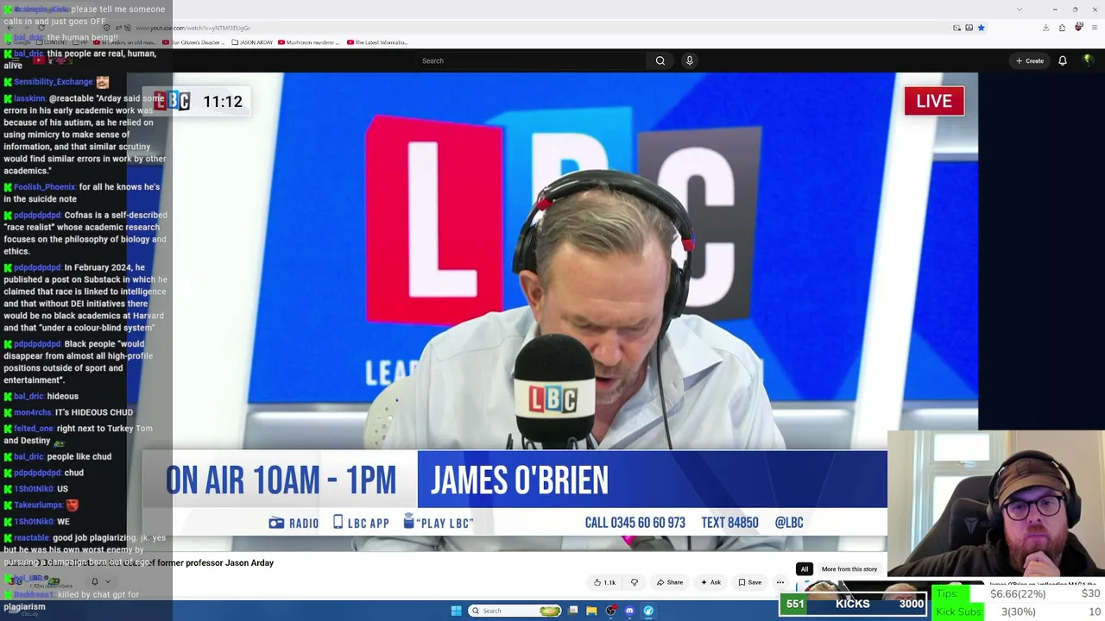The height and width of the screenshot is (621, 1105).
Task: Select the More from this story chip
Action: pos(849,569)
